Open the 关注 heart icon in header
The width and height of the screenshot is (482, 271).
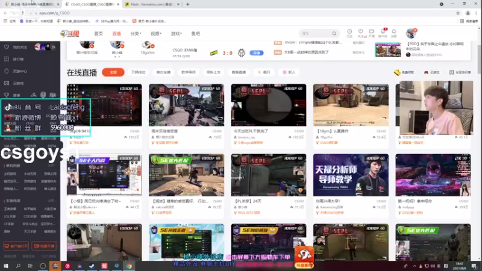[x=361, y=33]
